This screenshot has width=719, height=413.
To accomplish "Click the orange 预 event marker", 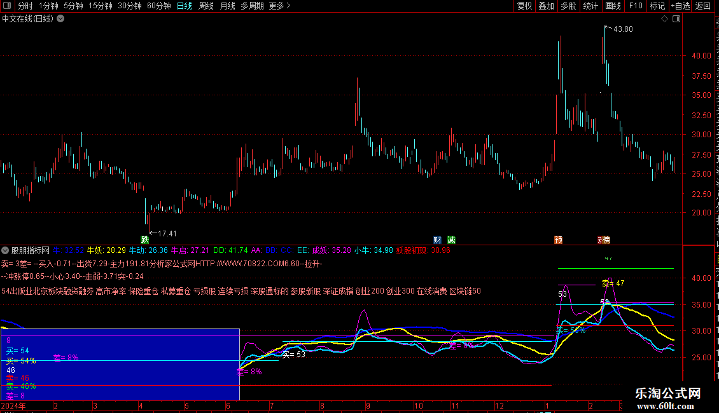I will tap(558, 240).
